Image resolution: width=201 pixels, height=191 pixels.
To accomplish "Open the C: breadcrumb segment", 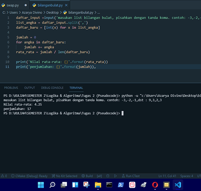I will 4,13.
